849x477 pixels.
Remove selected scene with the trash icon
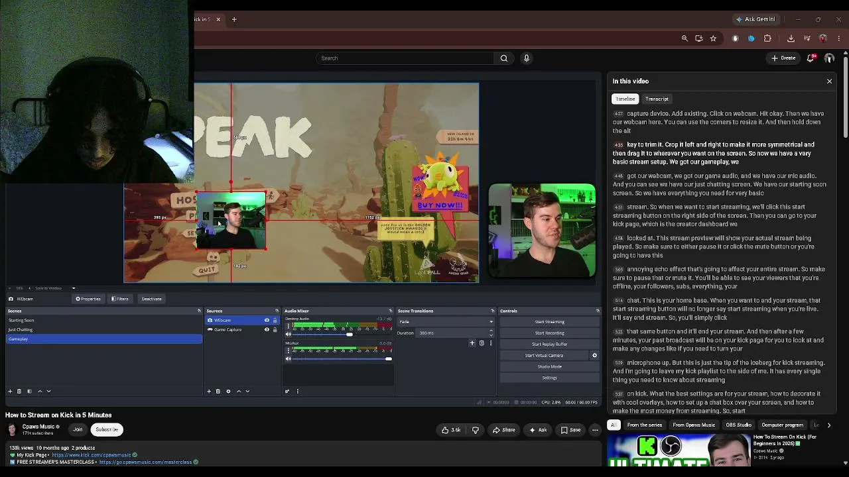[19, 392]
